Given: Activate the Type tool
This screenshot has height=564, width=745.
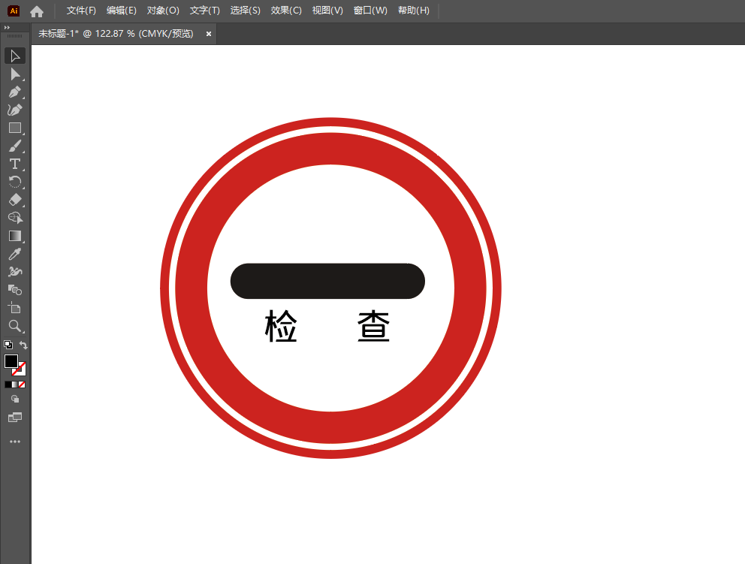Looking at the screenshot, I should point(14,164).
